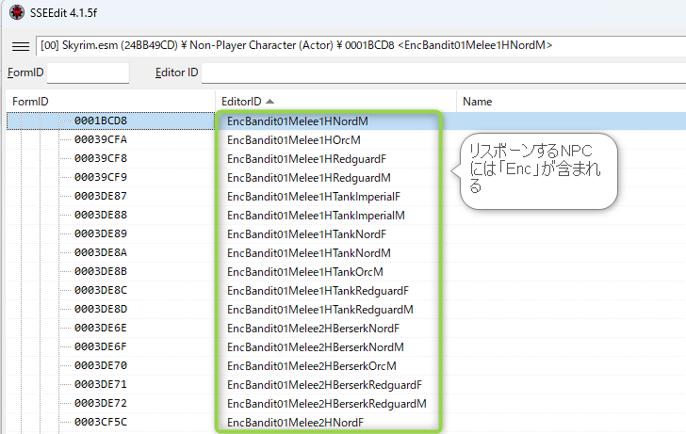Select FormID 0003DE70 row
Viewport: 686px width, 434px height.
pyautogui.click(x=101, y=366)
